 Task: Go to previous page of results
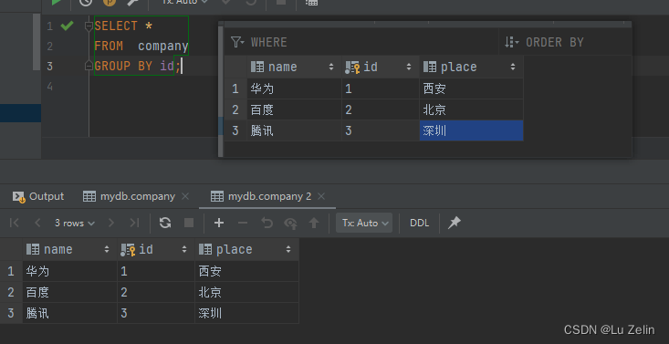37,223
